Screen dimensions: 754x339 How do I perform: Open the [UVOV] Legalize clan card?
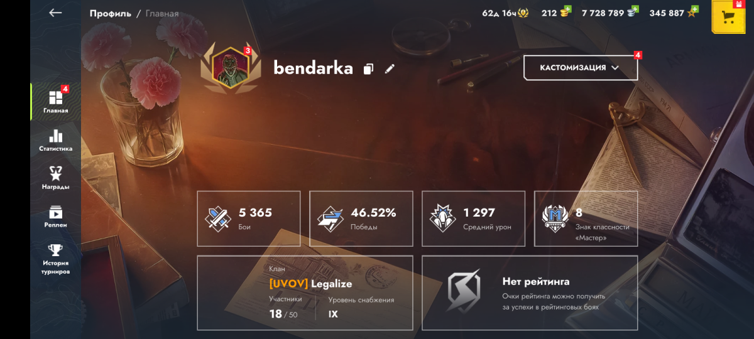point(305,293)
